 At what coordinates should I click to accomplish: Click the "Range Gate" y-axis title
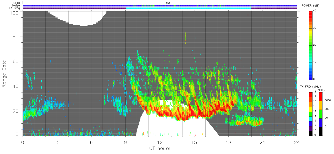pos(4,74)
